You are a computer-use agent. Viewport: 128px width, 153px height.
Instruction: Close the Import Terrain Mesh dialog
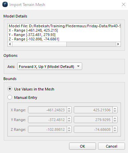124,4
